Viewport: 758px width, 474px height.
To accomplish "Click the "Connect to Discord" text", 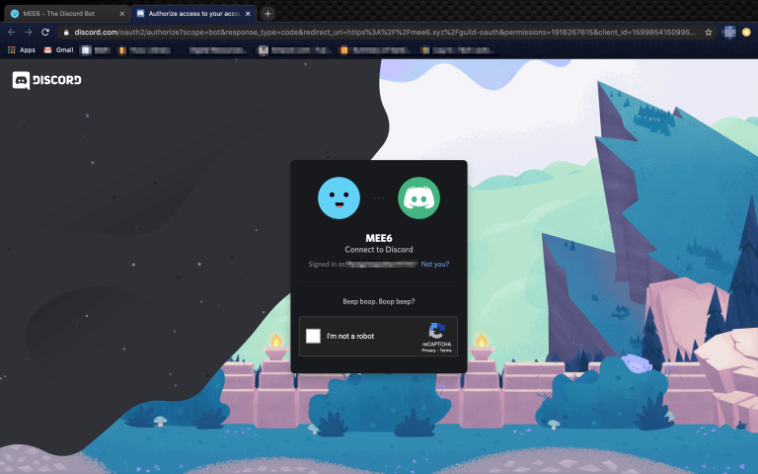I will click(379, 250).
